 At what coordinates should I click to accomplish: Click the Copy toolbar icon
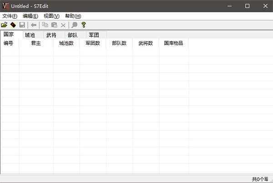pos(45,25)
